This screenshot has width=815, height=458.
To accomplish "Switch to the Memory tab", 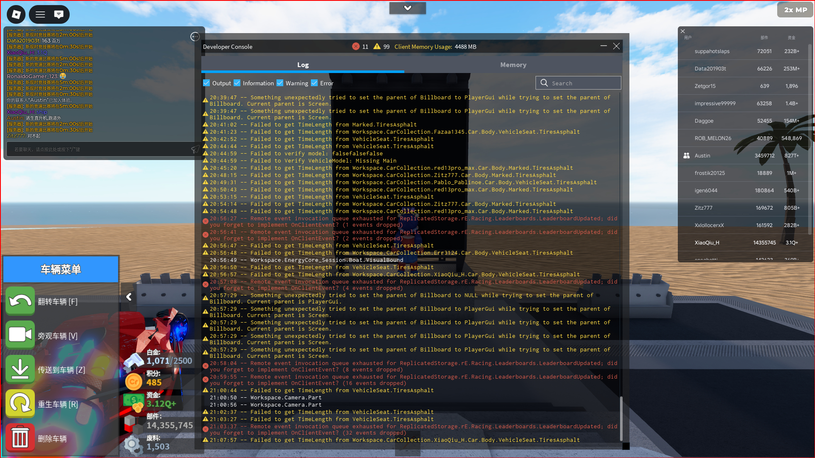I will coord(513,65).
